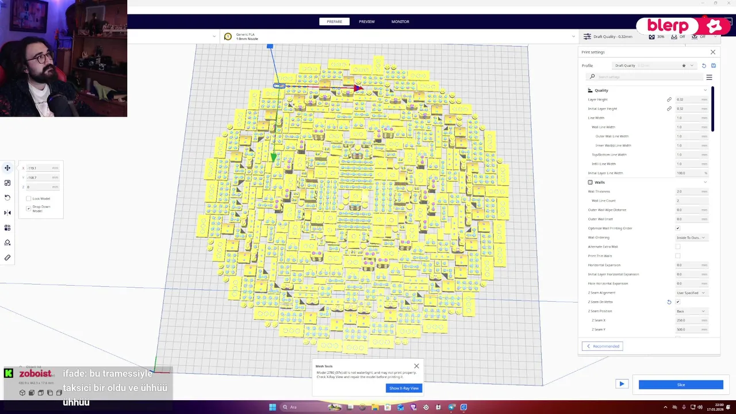The height and width of the screenshot is (414, 736).
Task: Enable Alternate Extra Wall
Action: [x=678, y=247]
